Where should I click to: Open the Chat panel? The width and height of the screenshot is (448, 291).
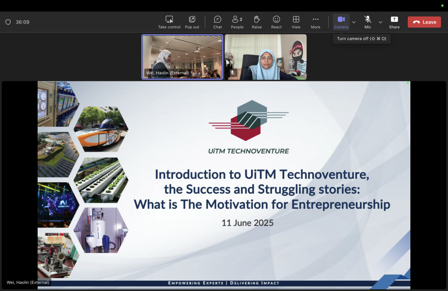[x=217, y=22]
